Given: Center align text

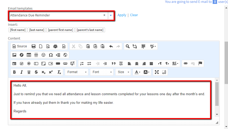Looking at the screenshot, I should (x=136, y=63).
